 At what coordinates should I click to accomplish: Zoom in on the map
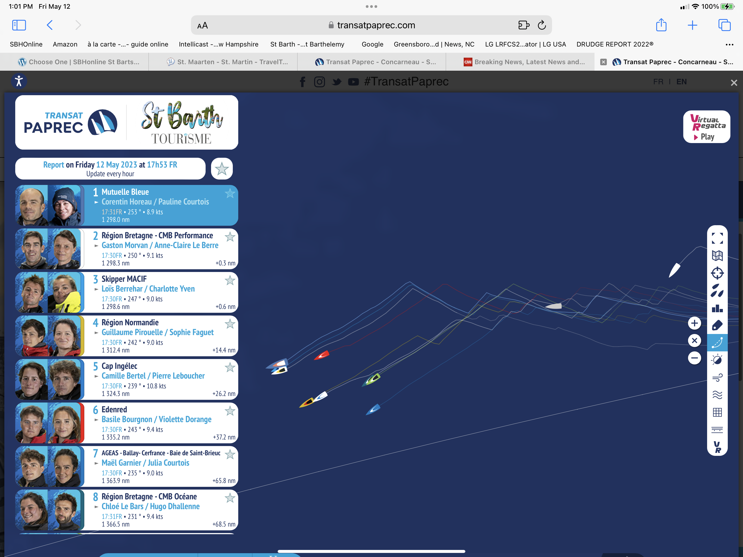click(x=694, y=323)
